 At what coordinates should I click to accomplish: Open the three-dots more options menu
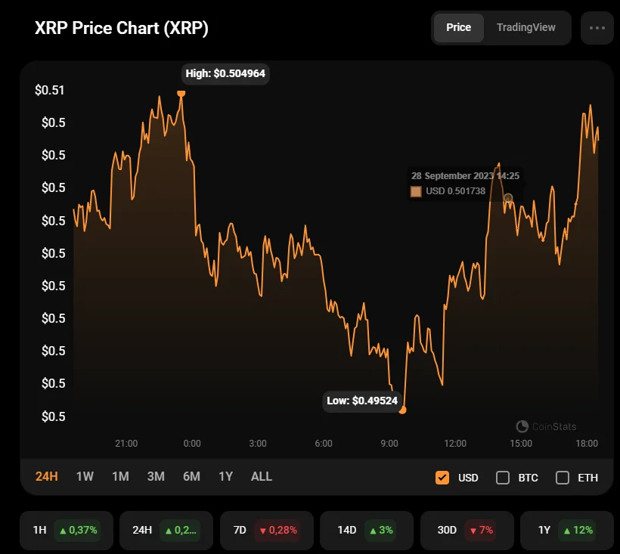(x=597, y=28)
